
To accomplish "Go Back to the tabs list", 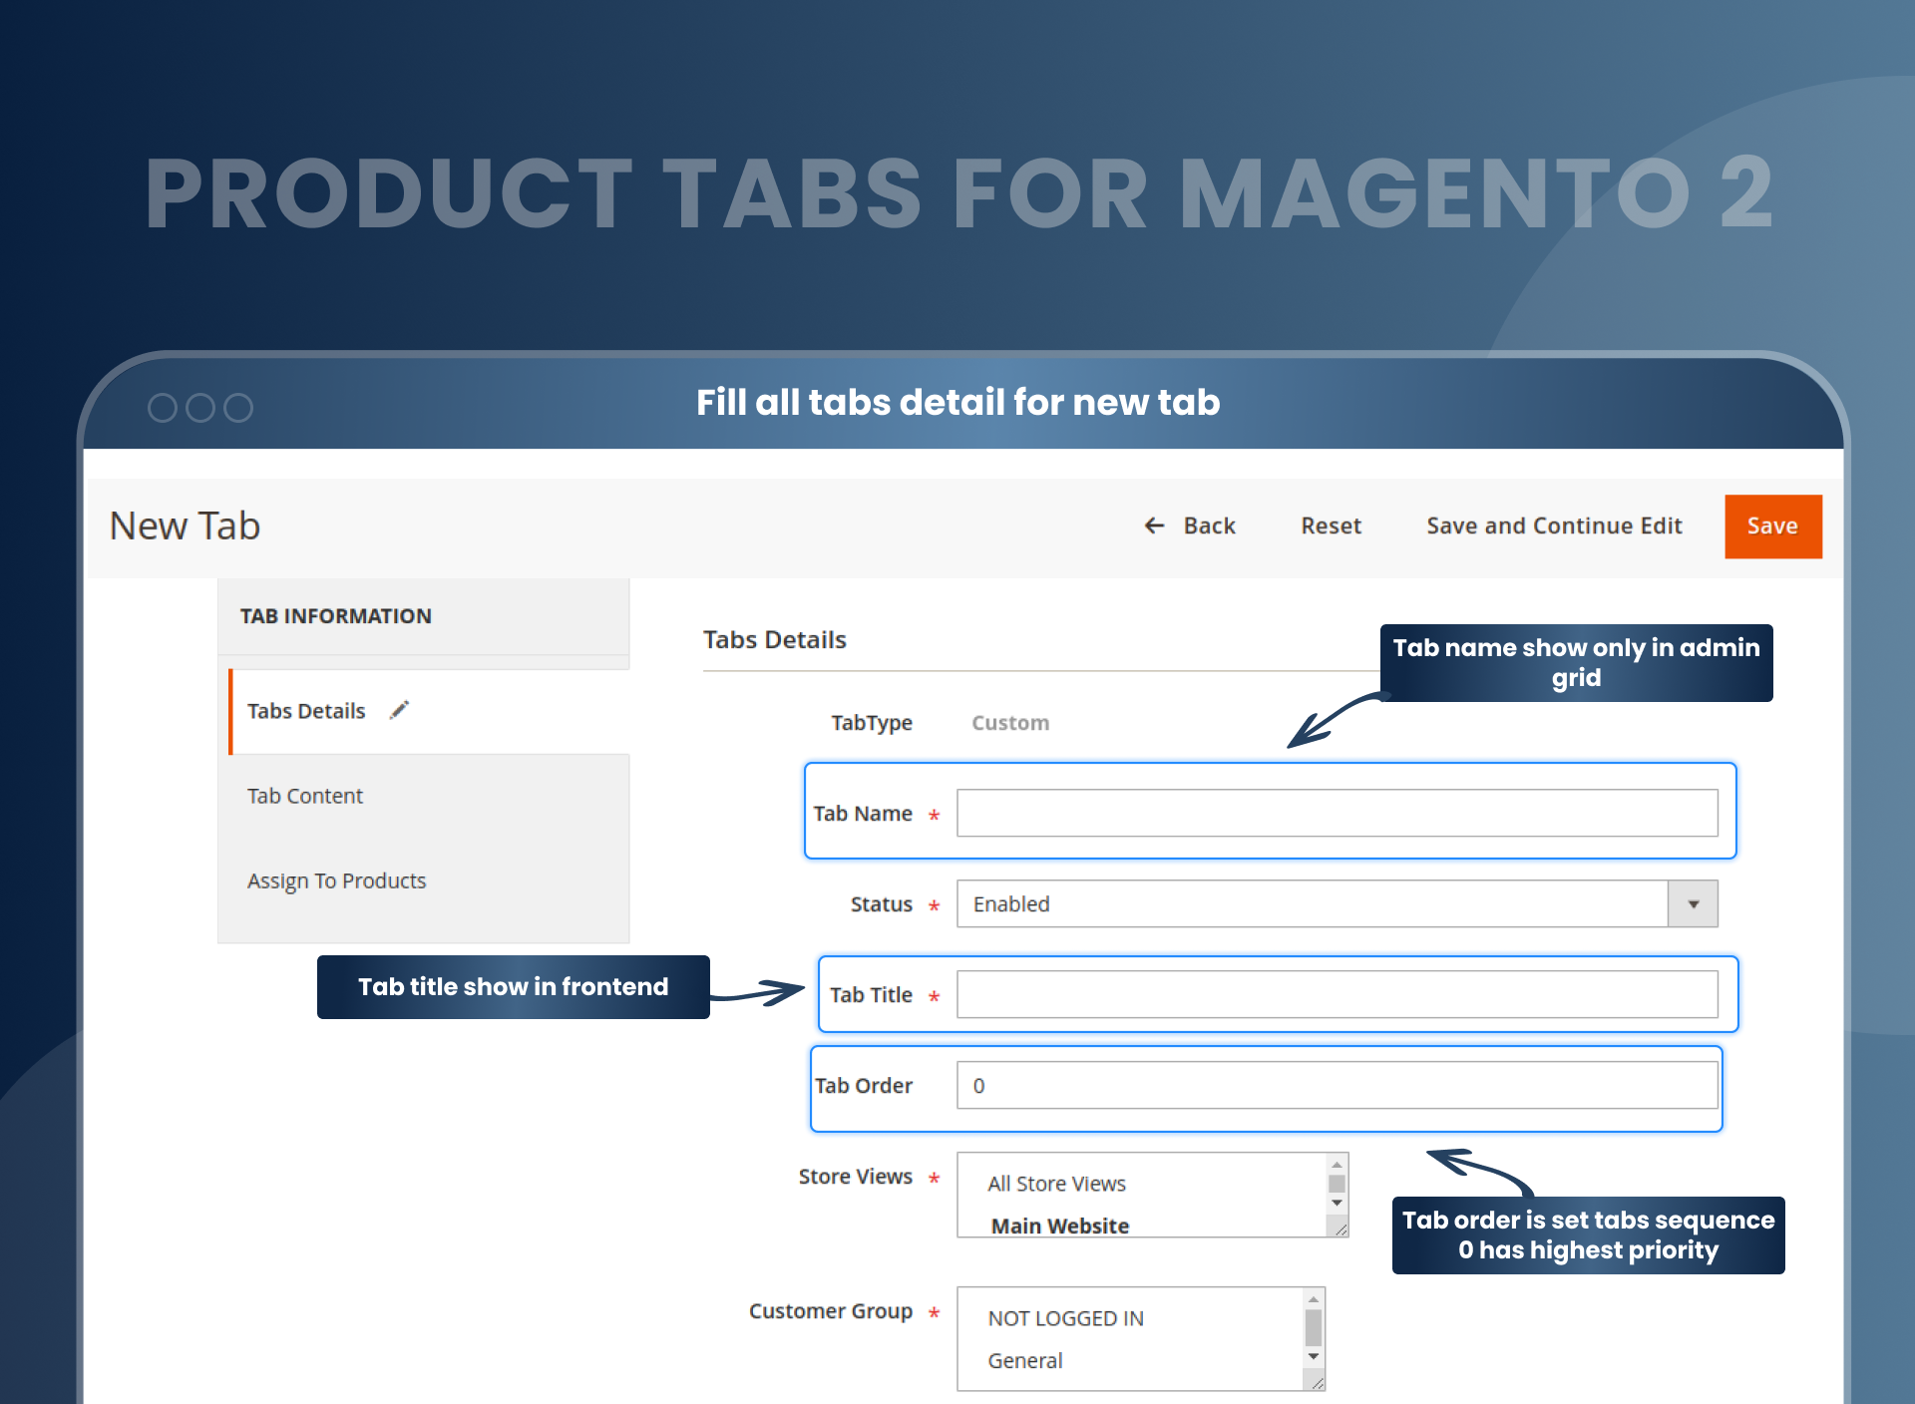I will coord(1189,526).
